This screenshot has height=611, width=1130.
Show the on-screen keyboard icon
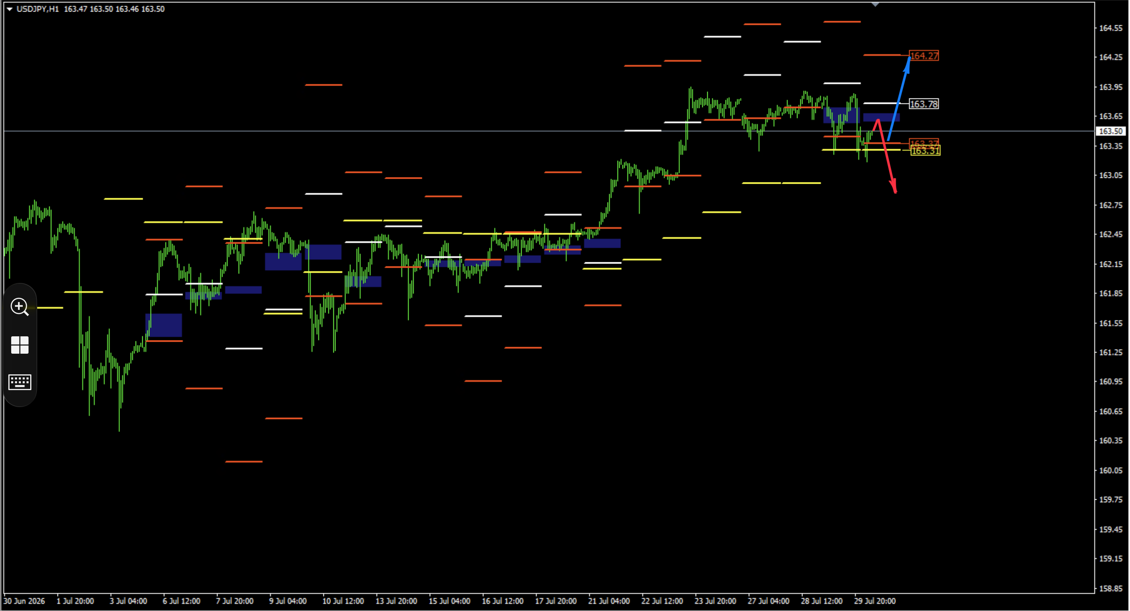click(x=20, y=382)
